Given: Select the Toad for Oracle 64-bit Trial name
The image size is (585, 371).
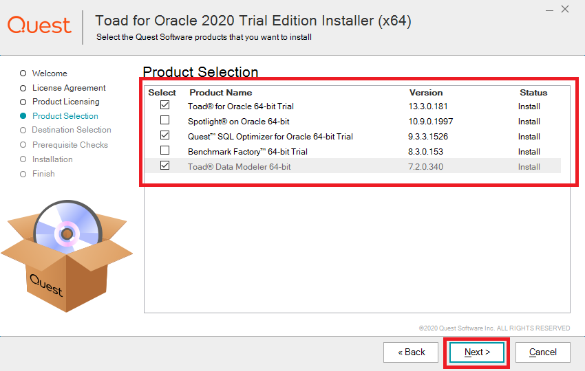Looking at the screenshot, I should (241, 106).
